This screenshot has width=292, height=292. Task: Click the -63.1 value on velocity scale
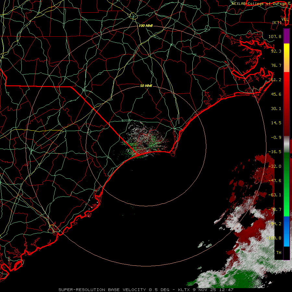tap(275, 195)
